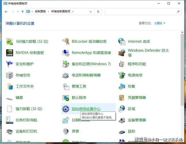Viewport: 186px width, 144px height.
Task: Expand the chevron after 控制面板 breadcrumb
Action: [48, 12]
